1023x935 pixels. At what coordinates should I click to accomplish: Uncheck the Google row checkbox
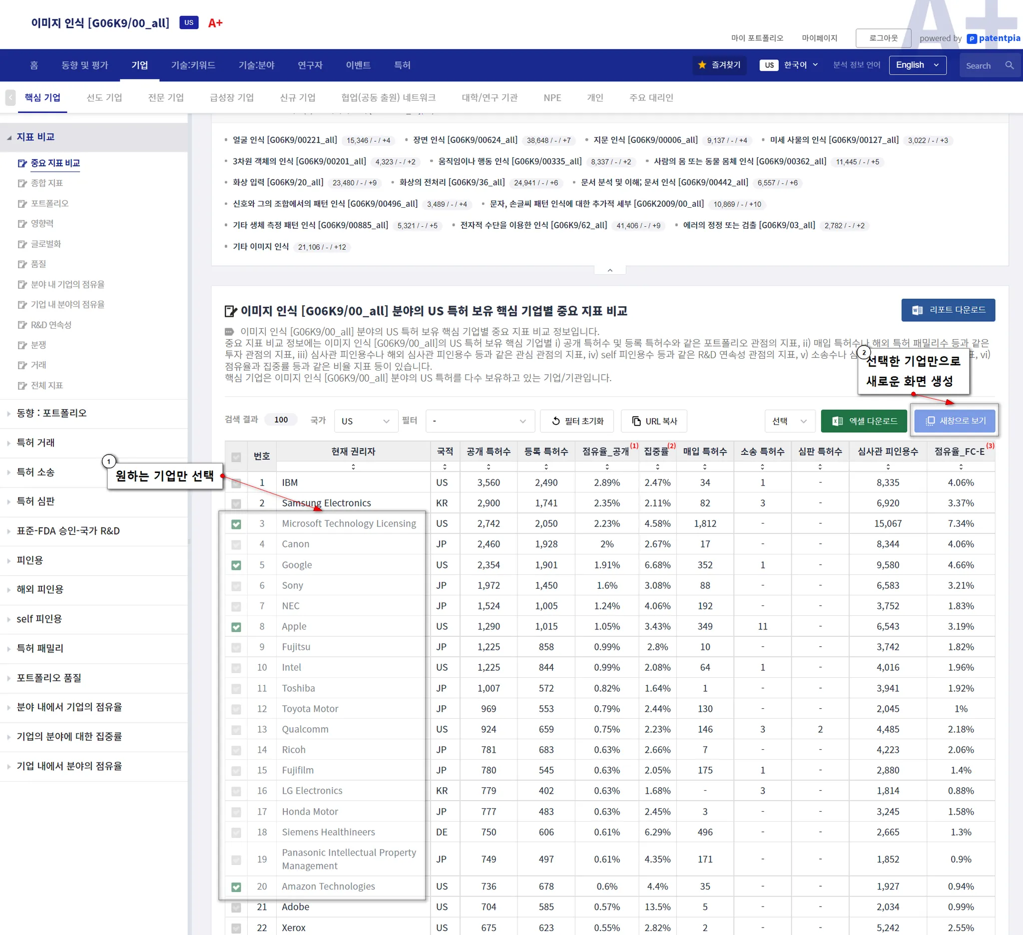click(236, 565)
